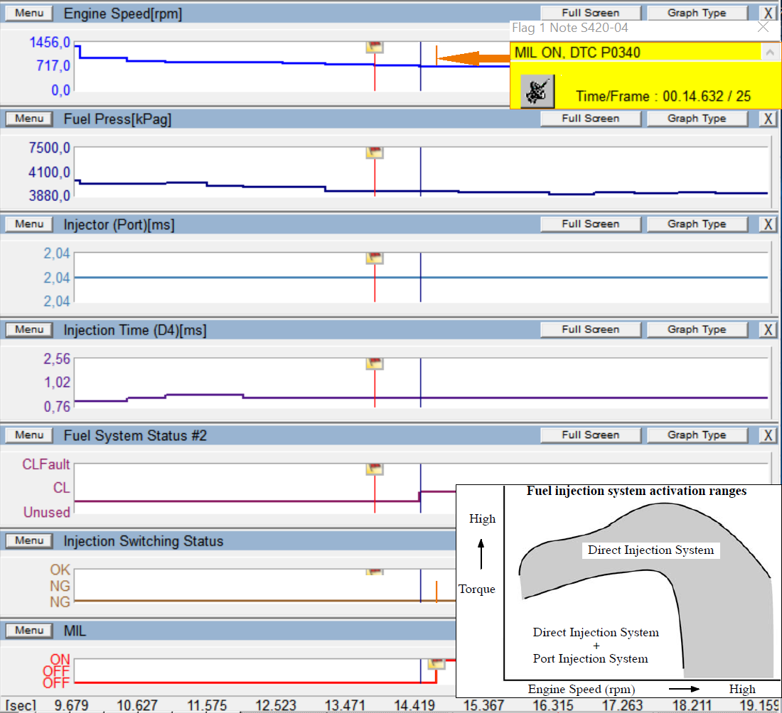Click the flag marker on Engine Speed graph
The width and height of the screenshot is (782, 713).
(x=375, y=47)
